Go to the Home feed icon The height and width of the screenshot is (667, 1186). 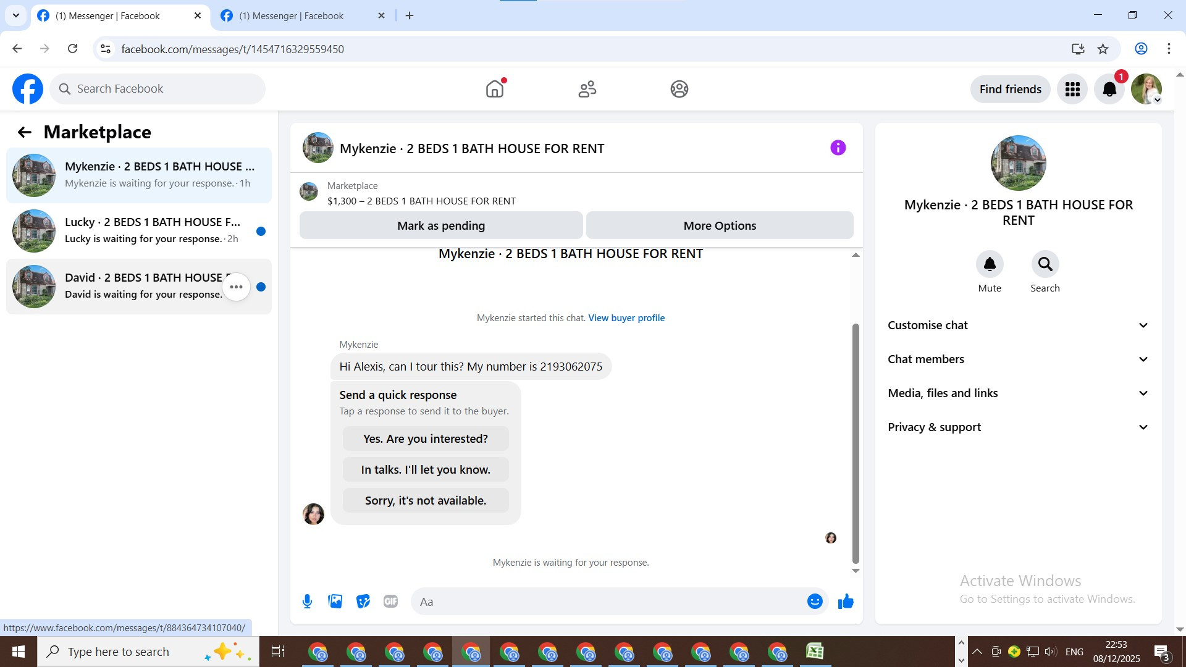click(x=495, y=89)
